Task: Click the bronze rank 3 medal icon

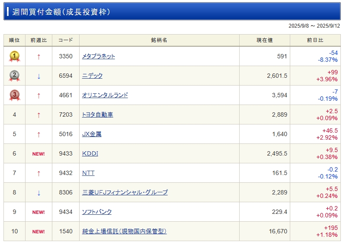Action: pyautogui.click(x=14, y=95)
